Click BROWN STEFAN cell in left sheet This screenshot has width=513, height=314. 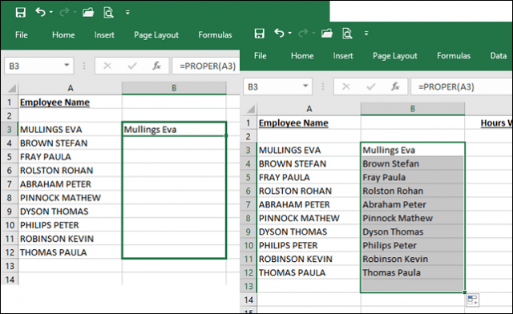70,143
